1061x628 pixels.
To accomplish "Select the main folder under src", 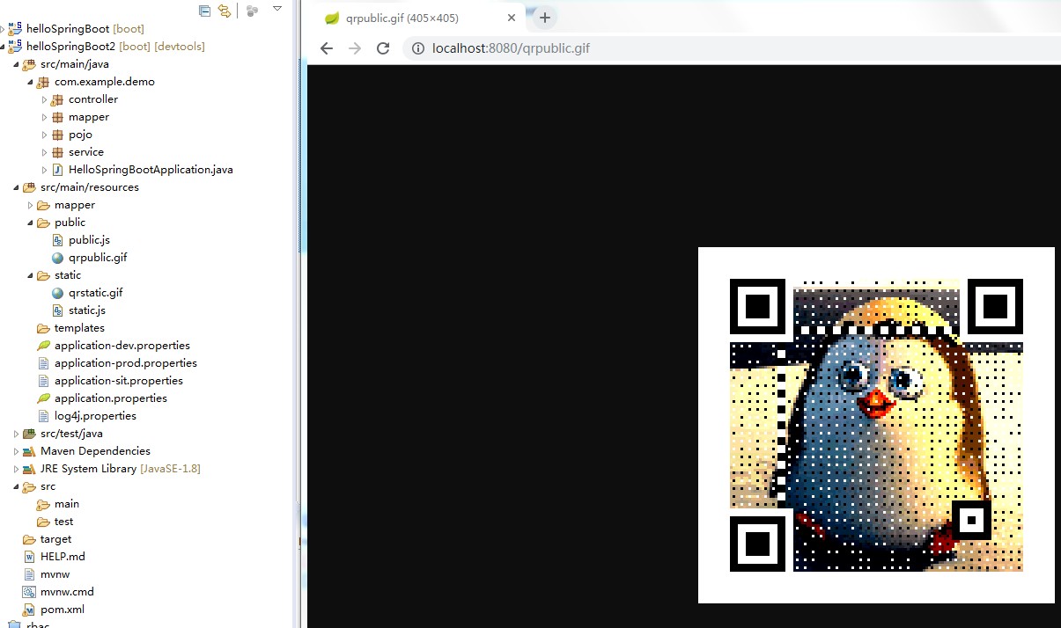I will click(x=66, y=504).
